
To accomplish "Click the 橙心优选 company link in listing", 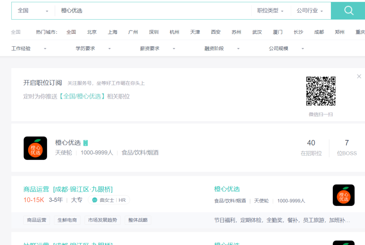I will [227, 189].
